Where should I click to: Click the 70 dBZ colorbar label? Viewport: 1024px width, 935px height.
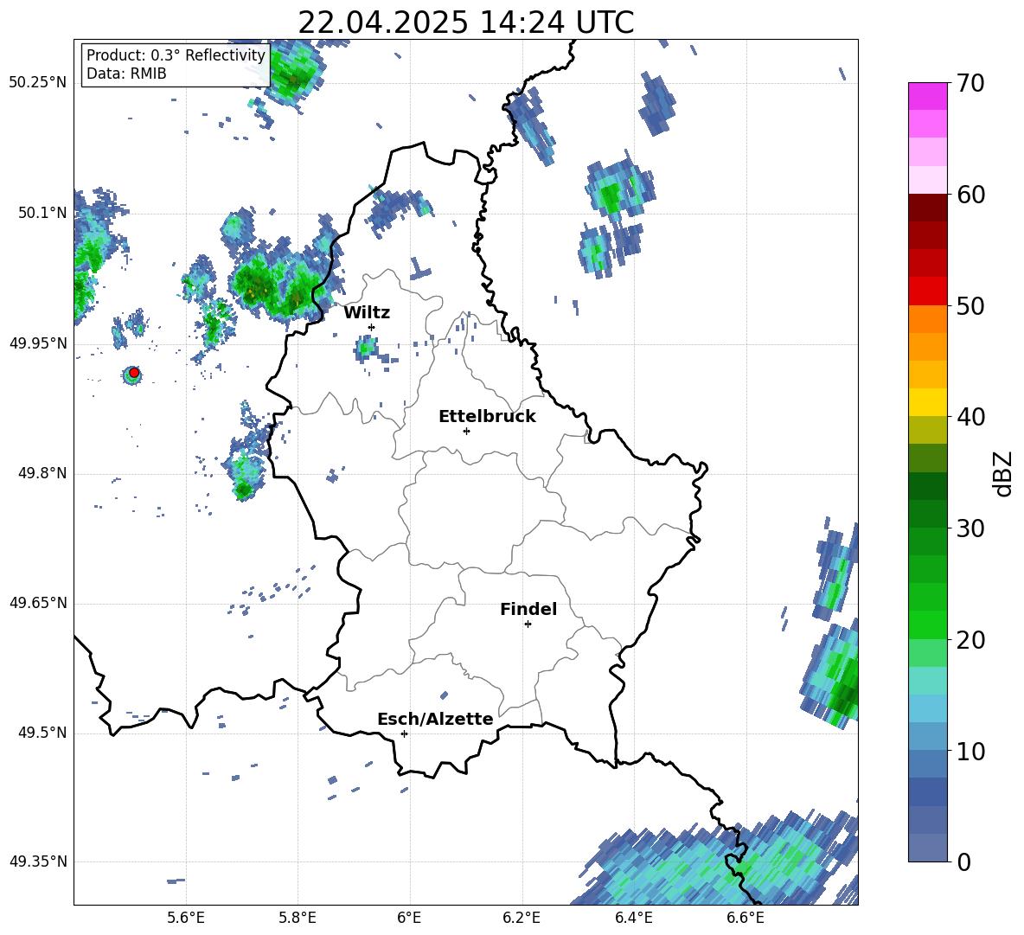(970, 84)
